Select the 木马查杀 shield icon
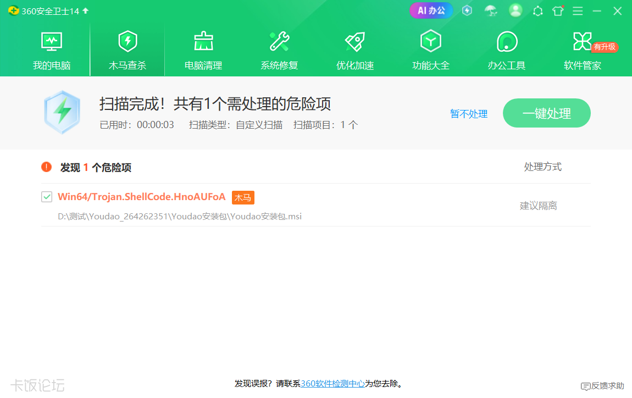Viewport: 632px width, 398px height. coord(127,42)
